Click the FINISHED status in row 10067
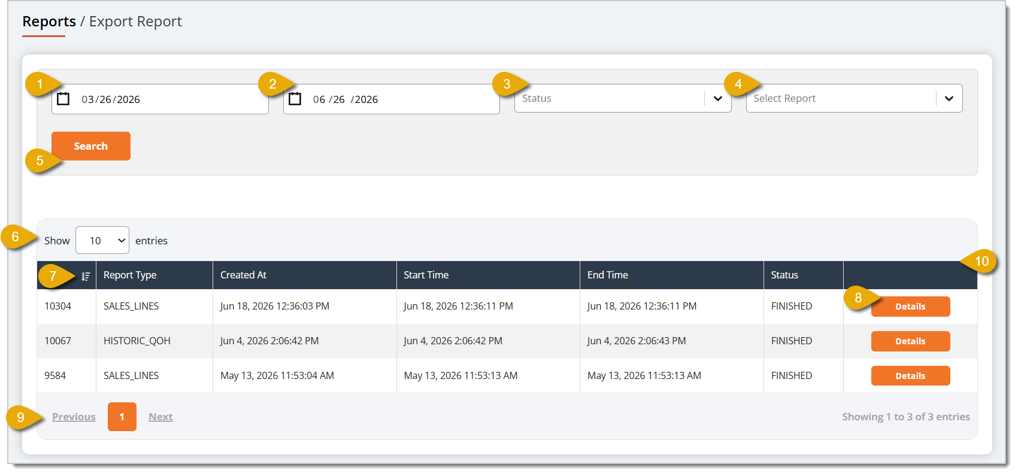 [x=792, y=341]
